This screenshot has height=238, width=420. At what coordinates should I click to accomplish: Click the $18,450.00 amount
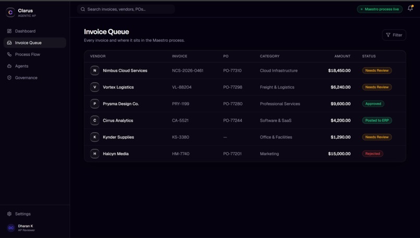click(x=339, y=70)
